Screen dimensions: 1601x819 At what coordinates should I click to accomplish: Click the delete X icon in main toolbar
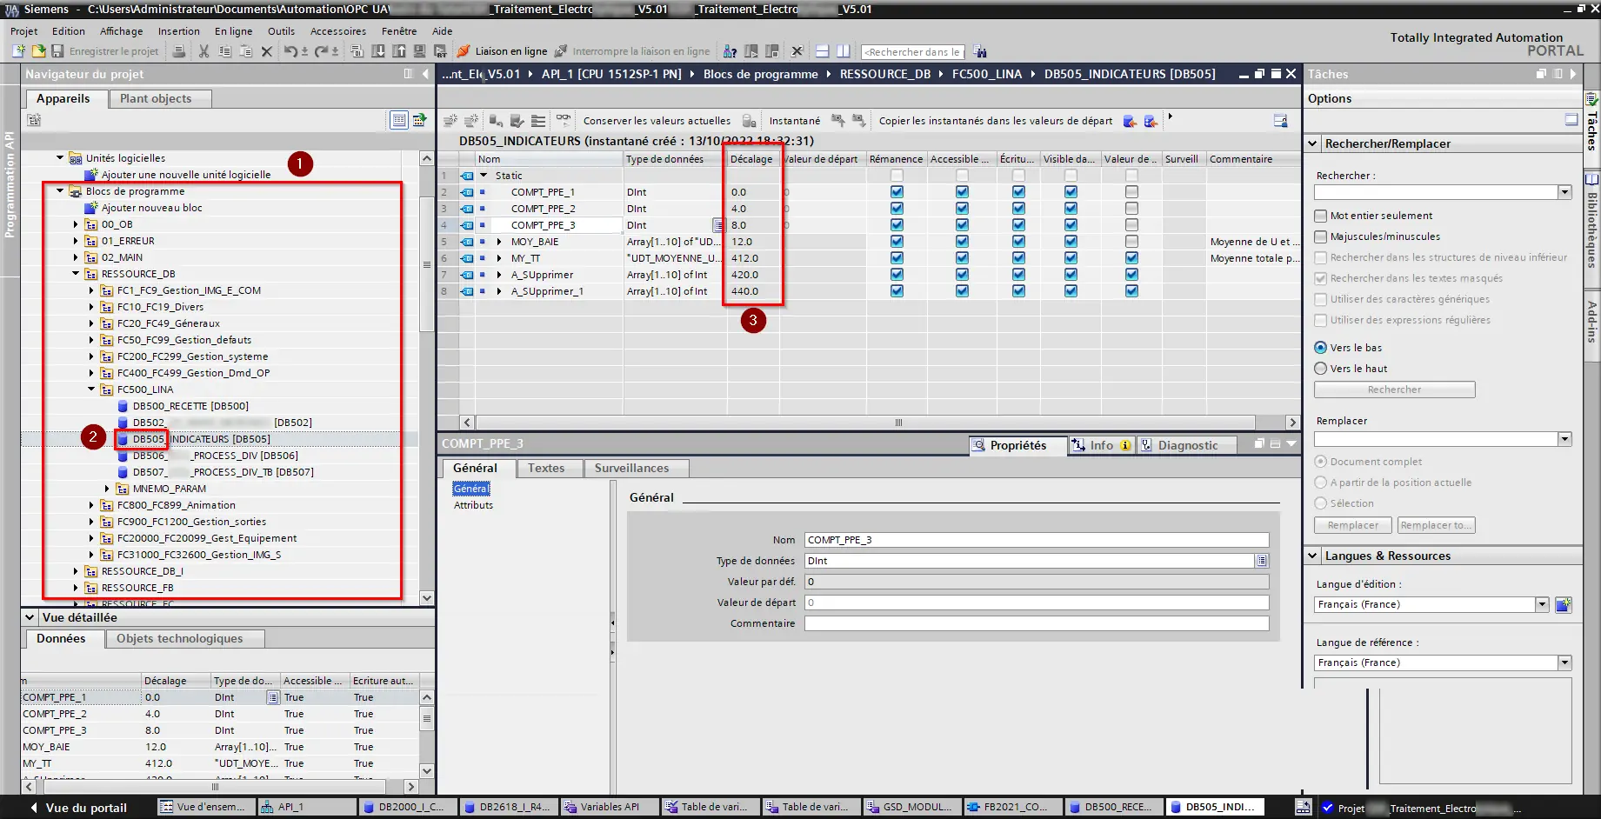click(267, 51)
